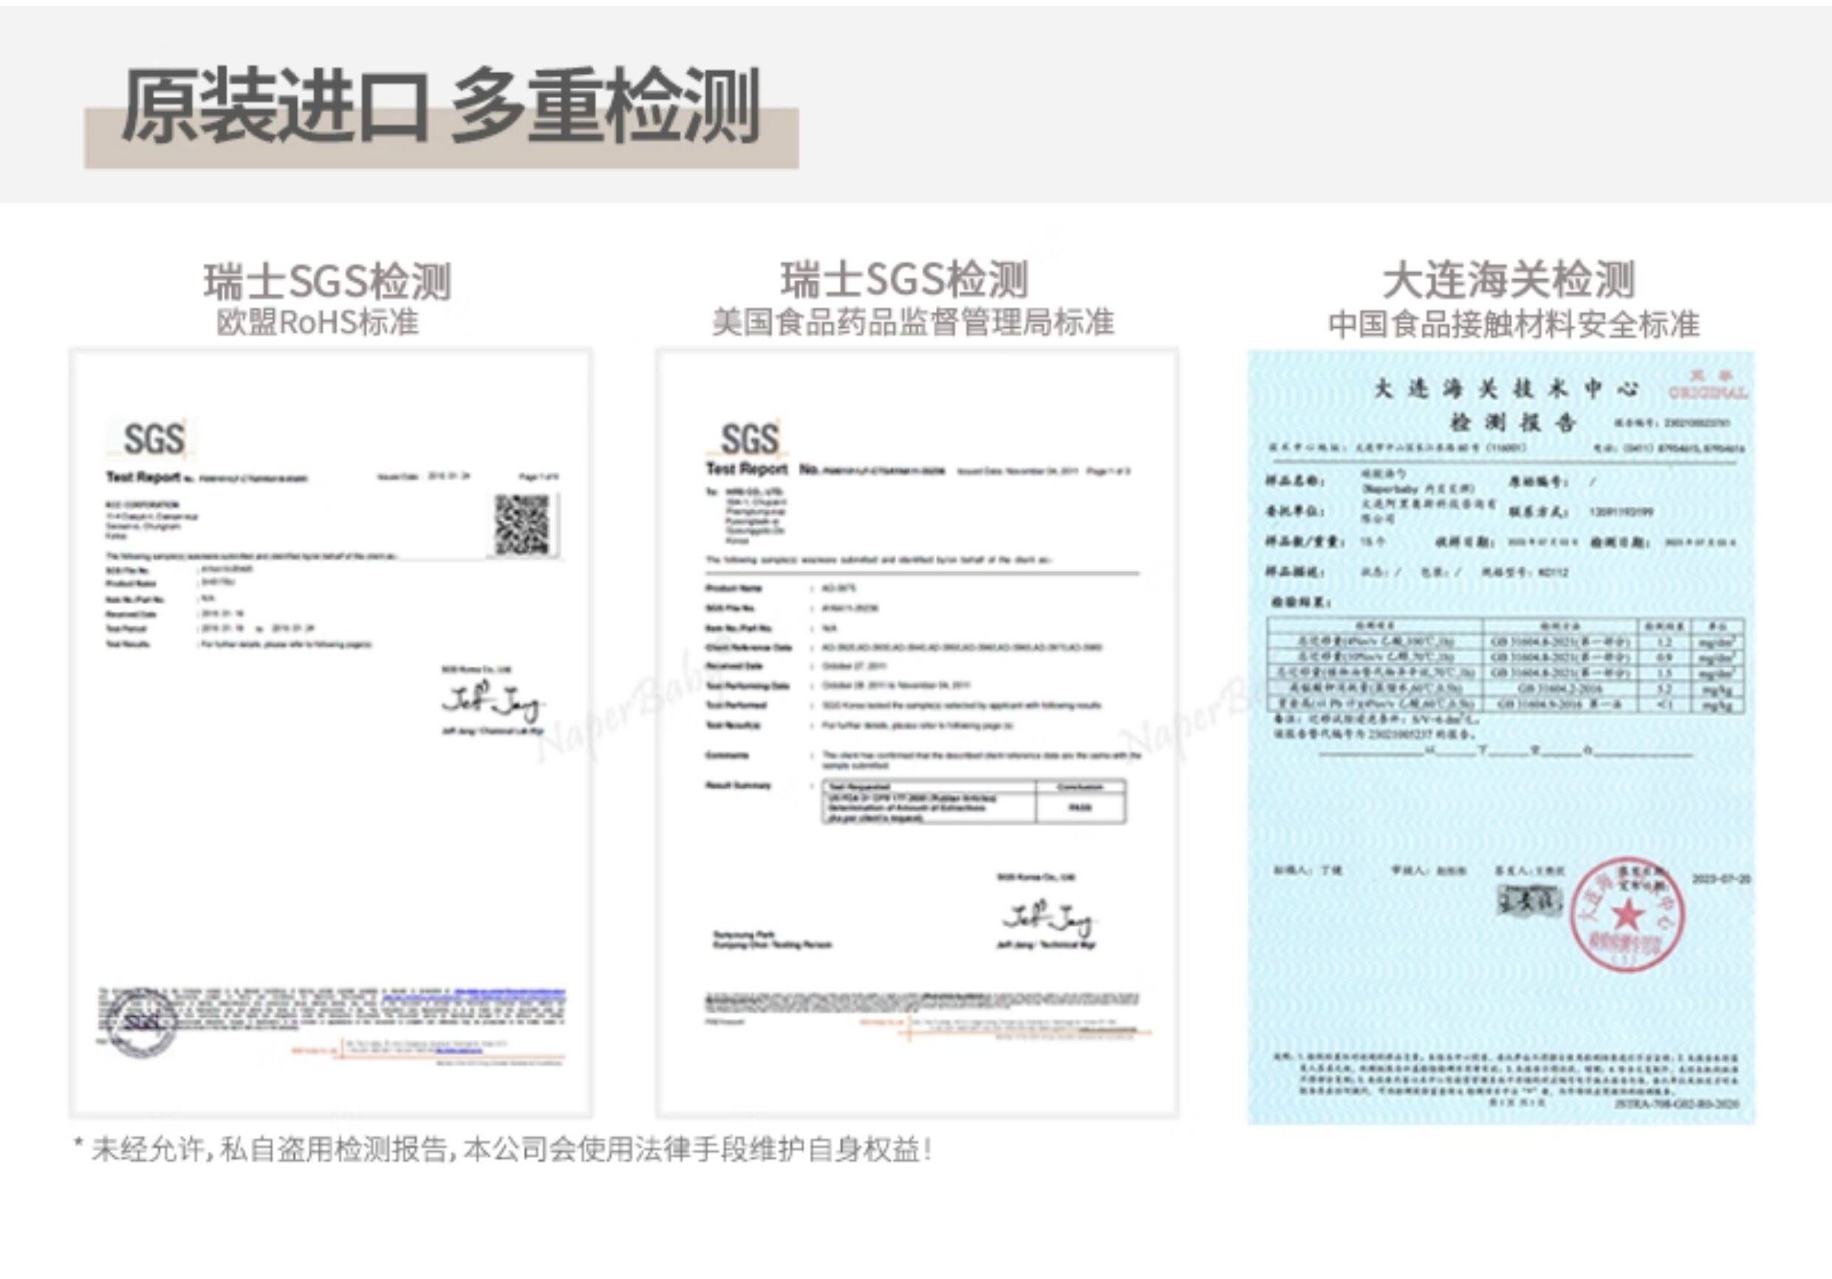Click the 美国食品药品监督管理局标准 subtitle
The image size is (1832, 1279).
coord(913,323)
